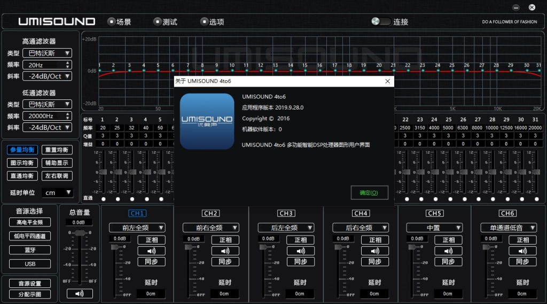Click CH1 同步 sync button
547x304 pixels.
tap(151, 261)
